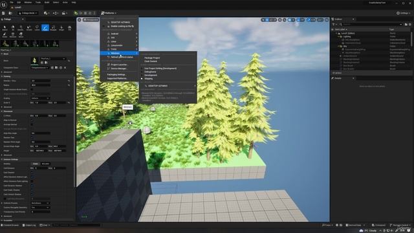Choose the Single instance foliage tool
This screenshot has width=414, height=233.
[x=61, y=28]
